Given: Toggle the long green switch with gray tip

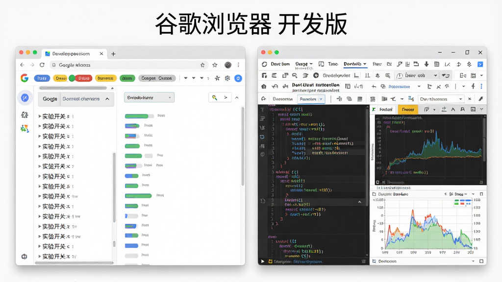Looking at the screenshot, I should point(139,116).
